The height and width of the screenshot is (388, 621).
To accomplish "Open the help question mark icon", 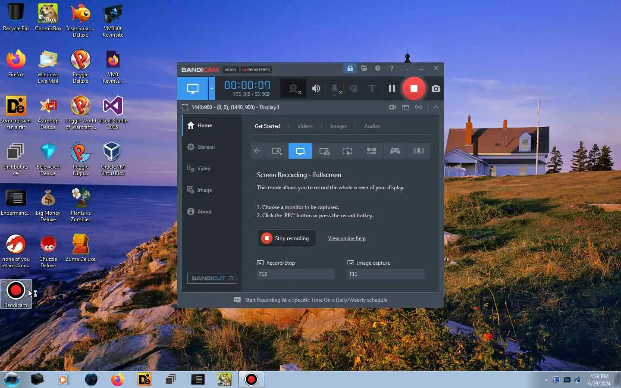I will (x=392, y=69).
